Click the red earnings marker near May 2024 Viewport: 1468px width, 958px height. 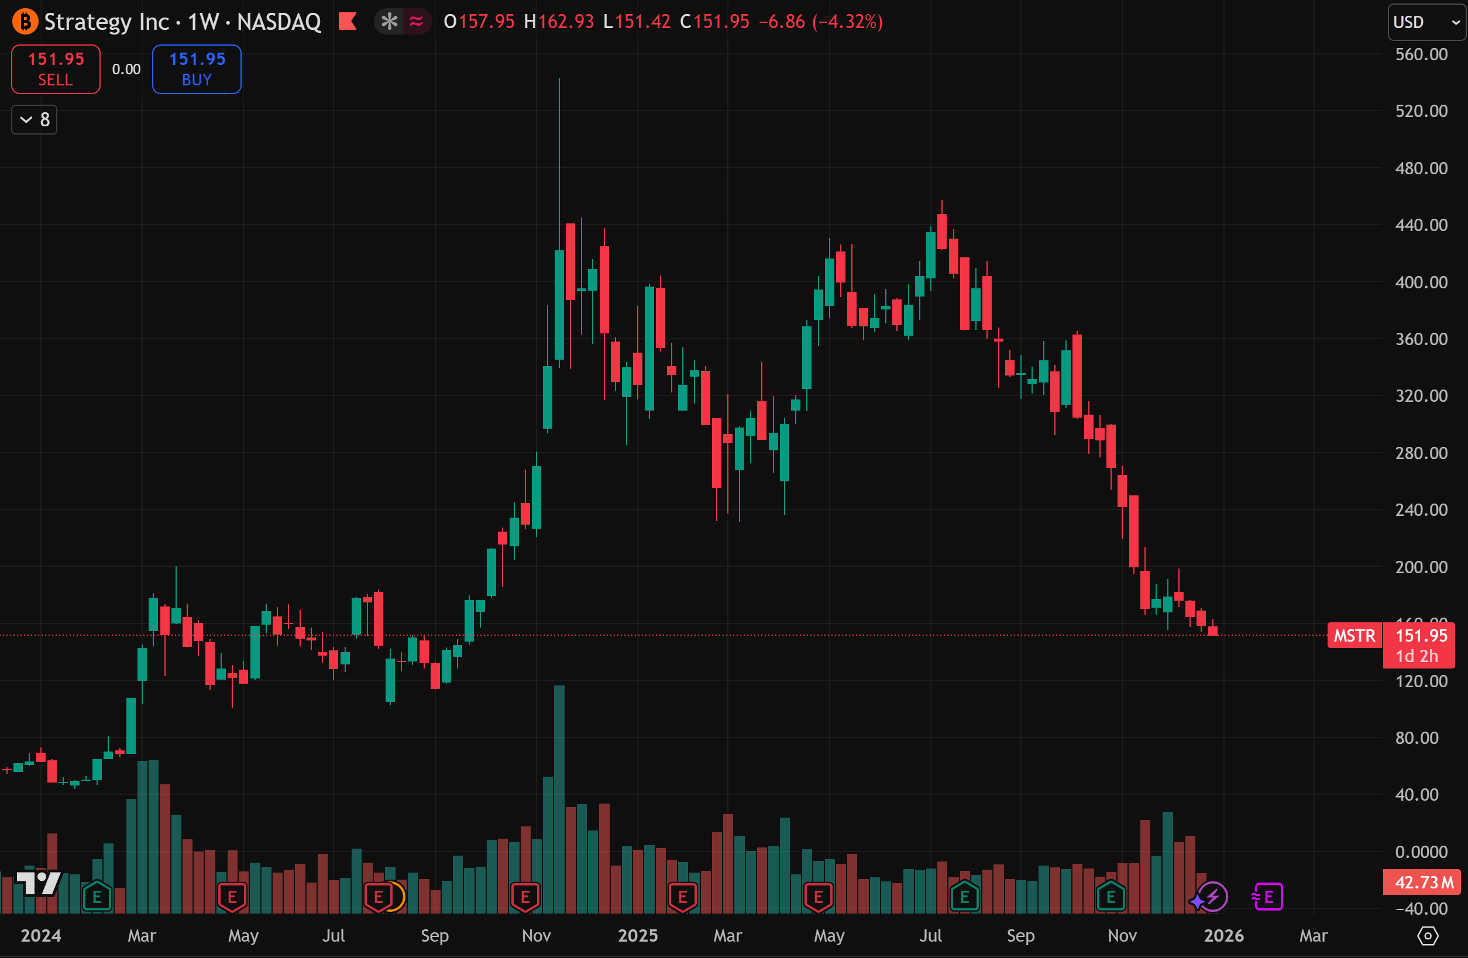pyautogui.click(x=232, y=897)
